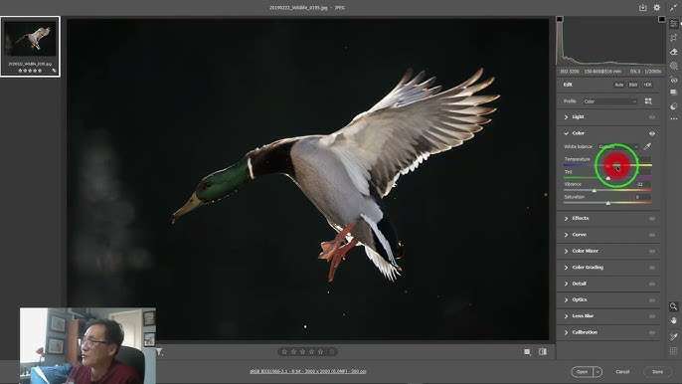The height and width of the screenshot is (384, 682).
Task: Expand the Effects panel
Action: click(566, 219)
